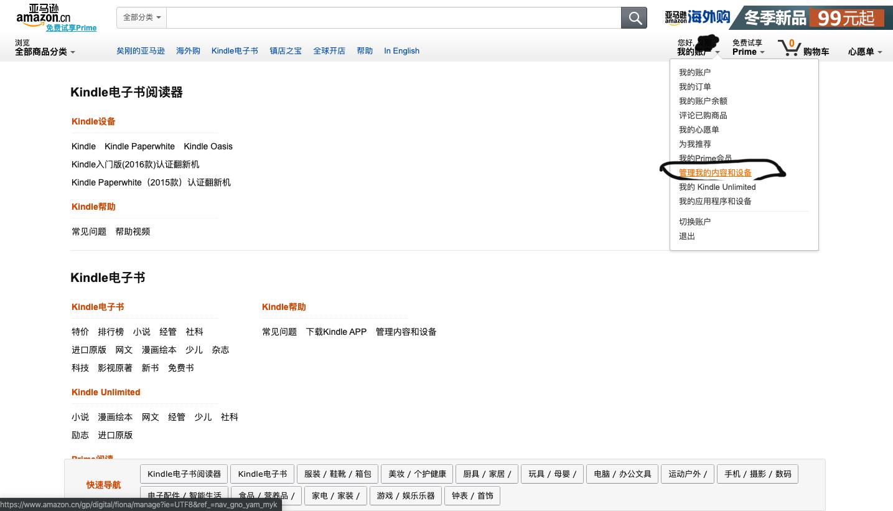Select 管理我的内容和设备 from the account menu
The height and width of the screenshot is (511, 893).
click(x=714, y=172)
